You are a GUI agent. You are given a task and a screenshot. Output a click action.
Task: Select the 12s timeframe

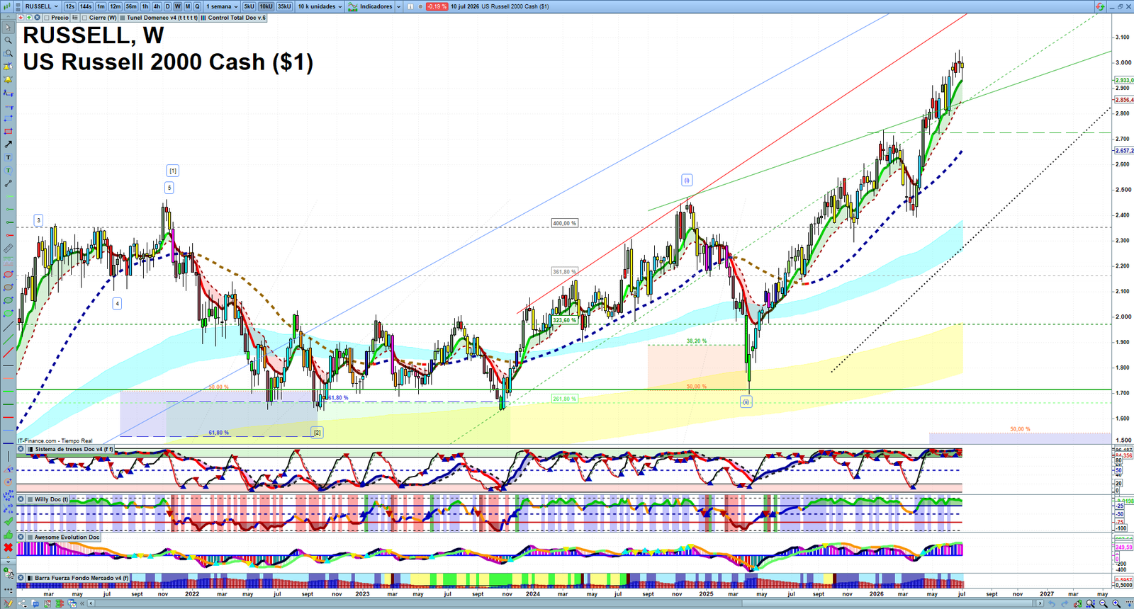(x=70, y=6)
